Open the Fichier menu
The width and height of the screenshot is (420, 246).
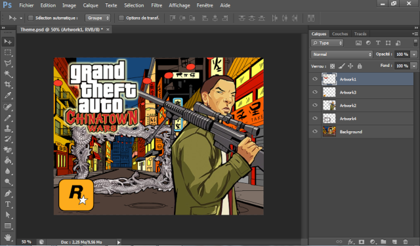(x=26, y=5)
